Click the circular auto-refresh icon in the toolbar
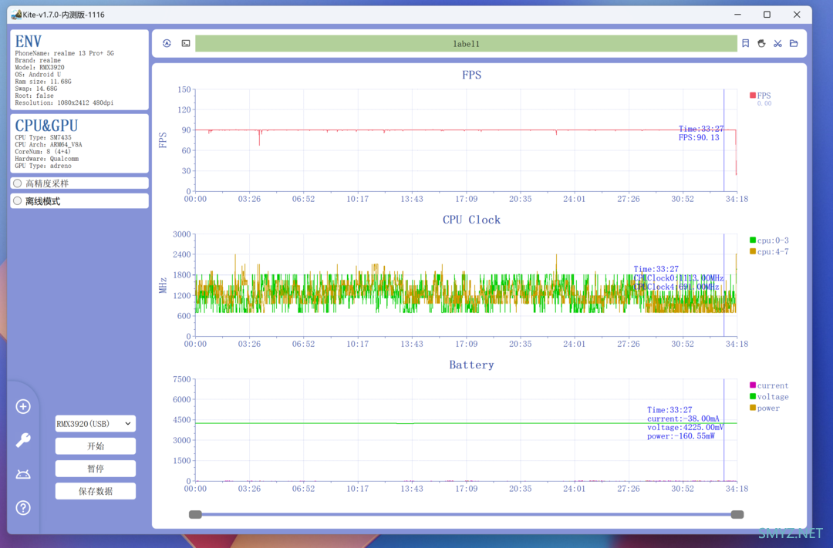833x548 pixels. [x=167, y=43]
